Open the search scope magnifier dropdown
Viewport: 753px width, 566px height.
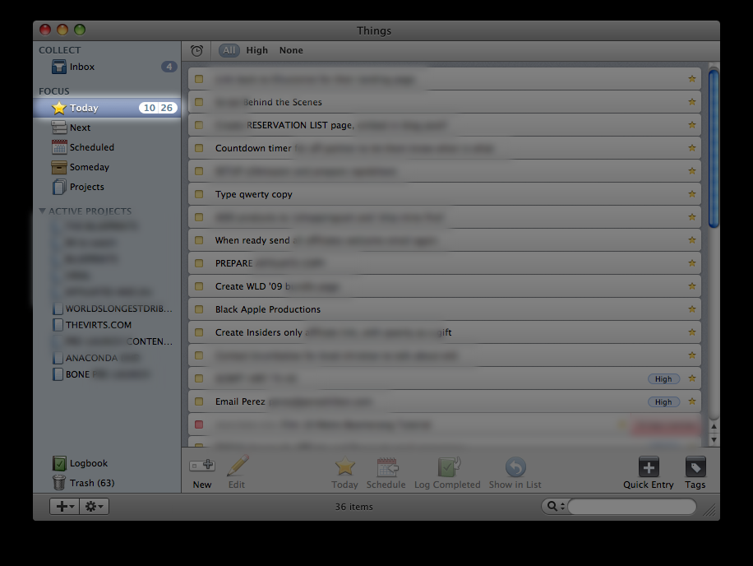click(x=556, y=506)
